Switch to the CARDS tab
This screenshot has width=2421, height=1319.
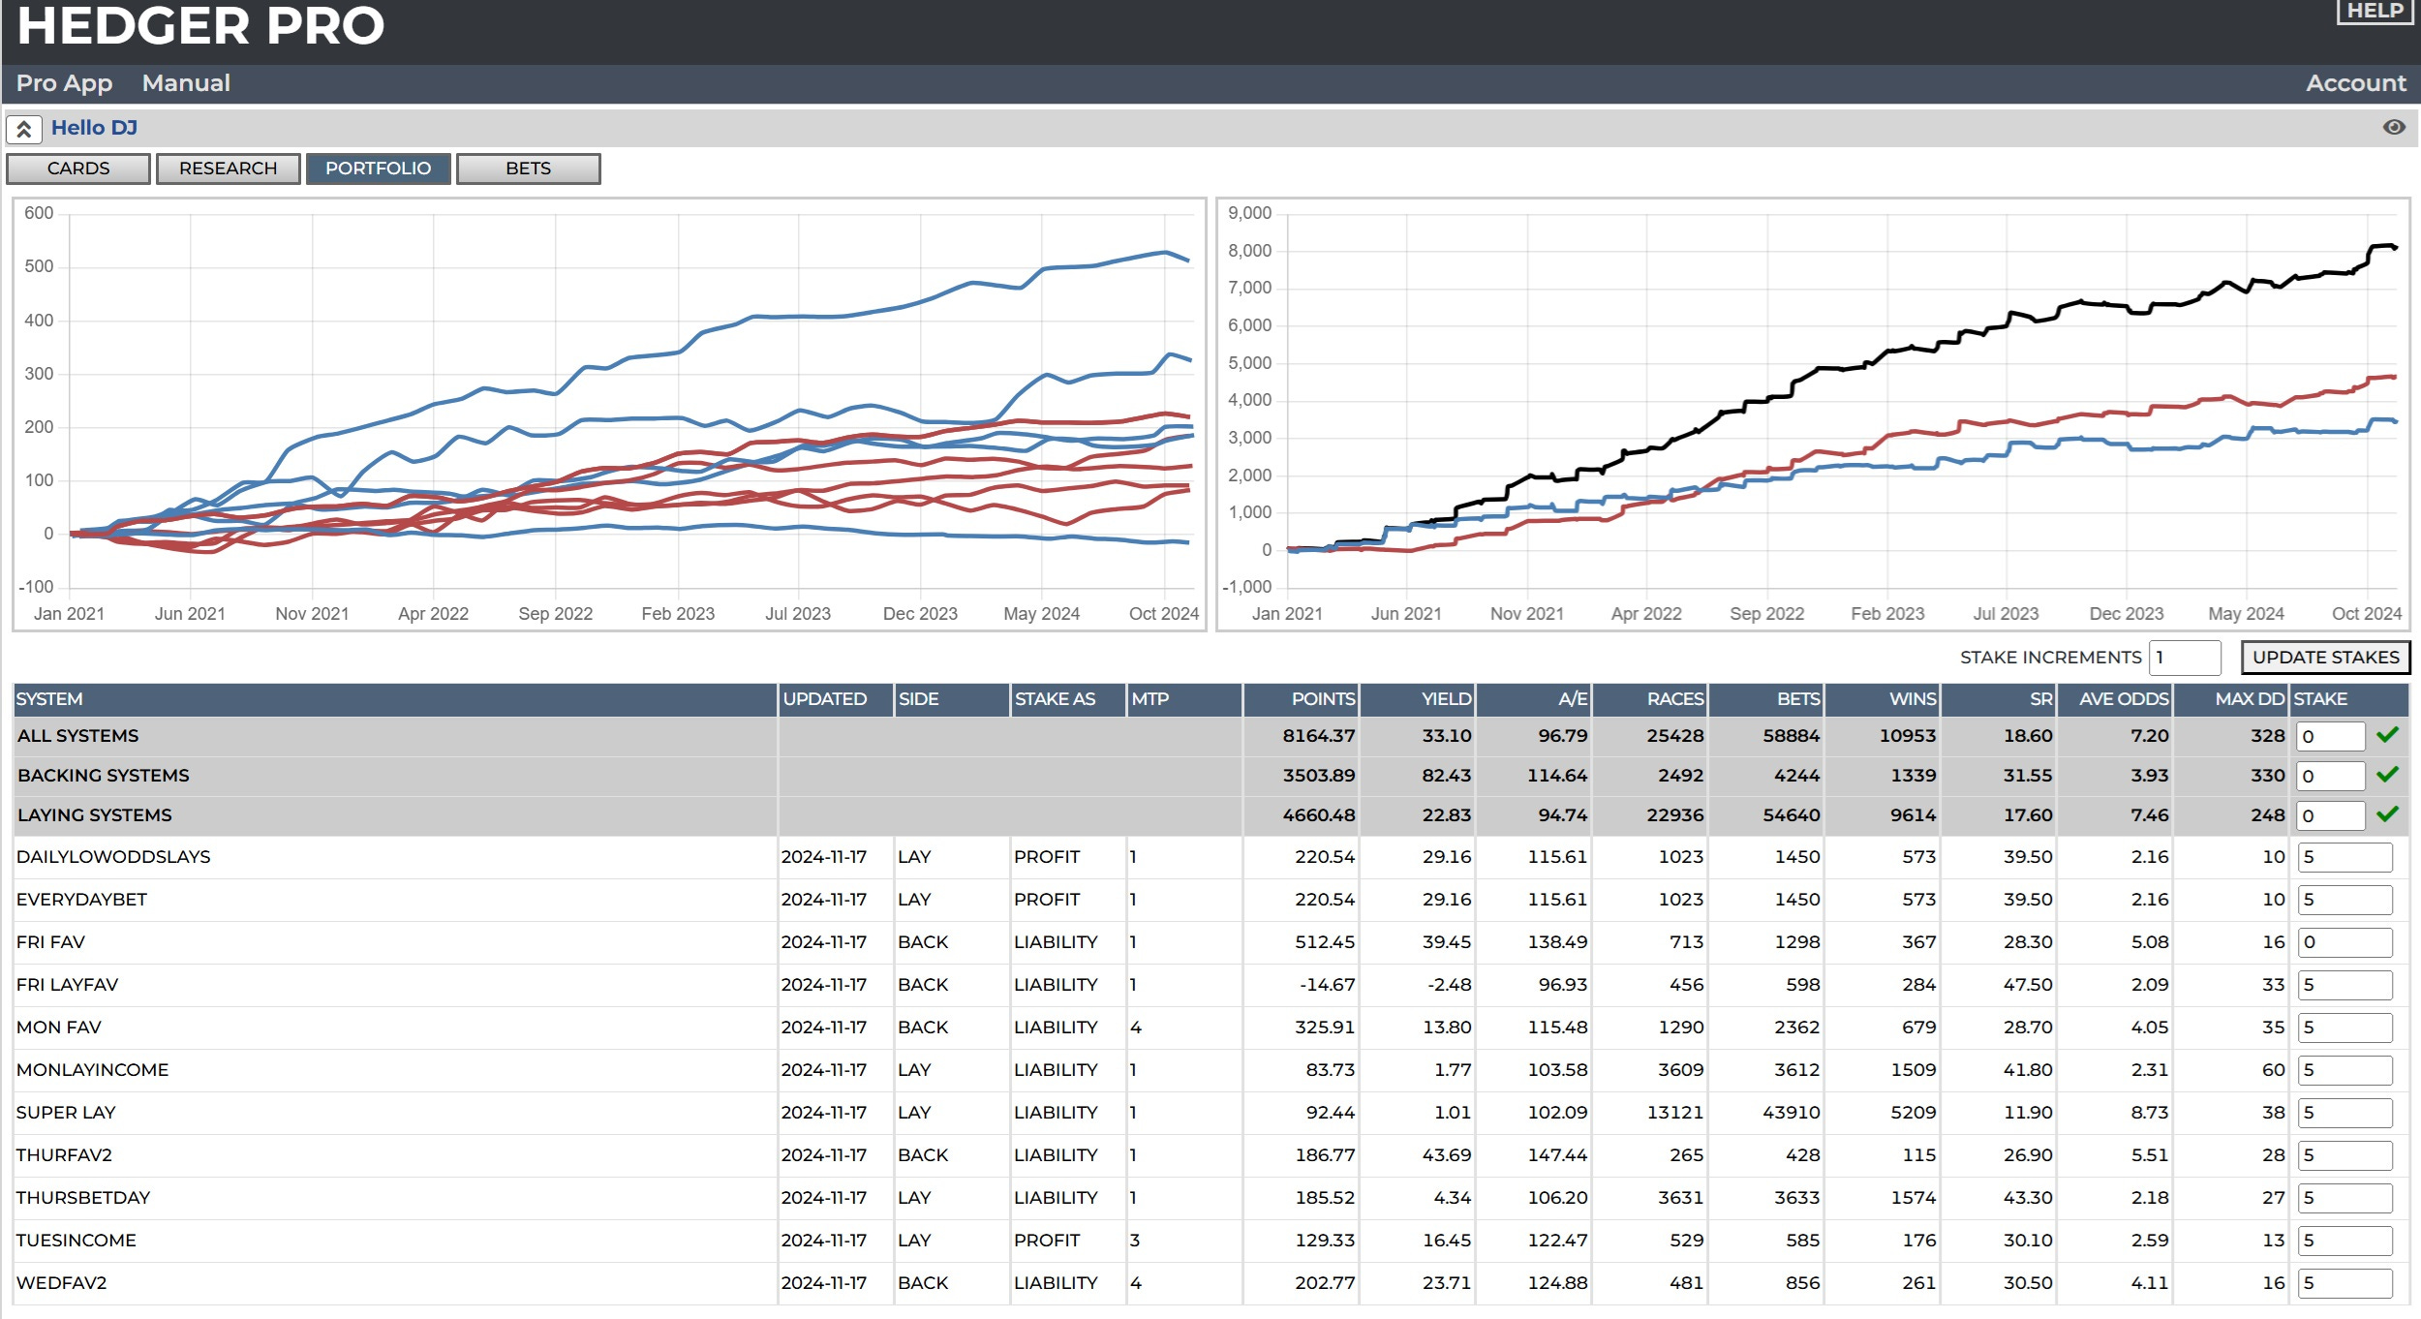tap(78, 169)
